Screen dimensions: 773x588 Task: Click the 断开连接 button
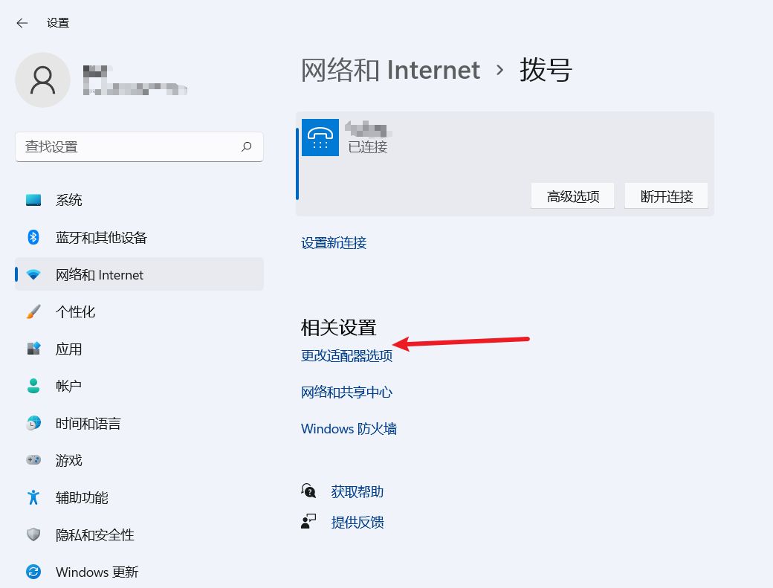(x=667, y=196)
